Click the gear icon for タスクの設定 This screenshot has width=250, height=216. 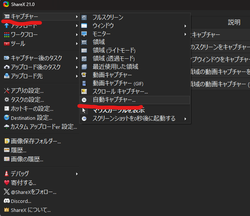(x=6, y=100)
